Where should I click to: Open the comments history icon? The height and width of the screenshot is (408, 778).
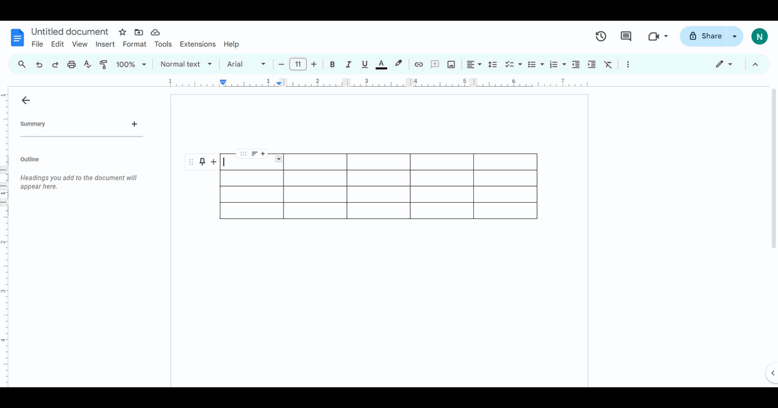click(626, 36)
